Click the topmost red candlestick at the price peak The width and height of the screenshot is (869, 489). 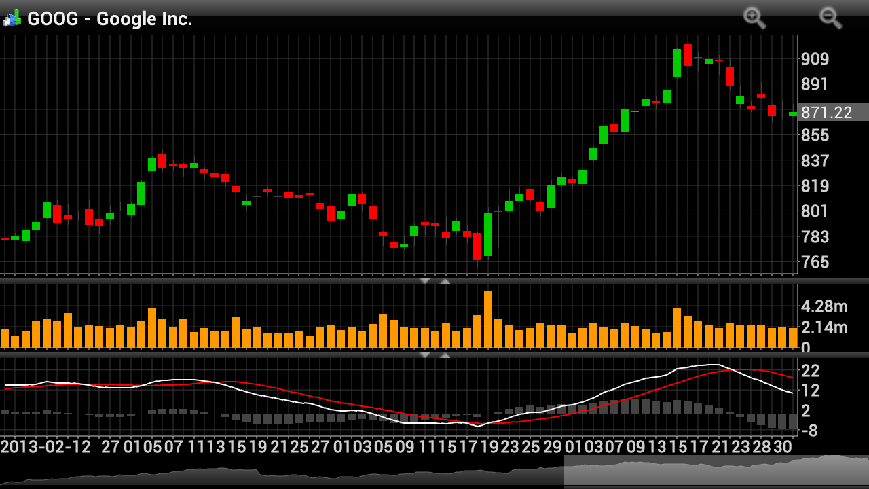pyautogui.click(x=688, y=54)
